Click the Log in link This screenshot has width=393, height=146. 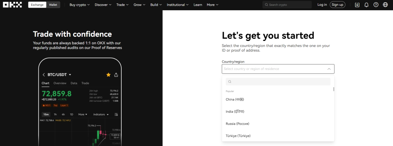point(322,5)
